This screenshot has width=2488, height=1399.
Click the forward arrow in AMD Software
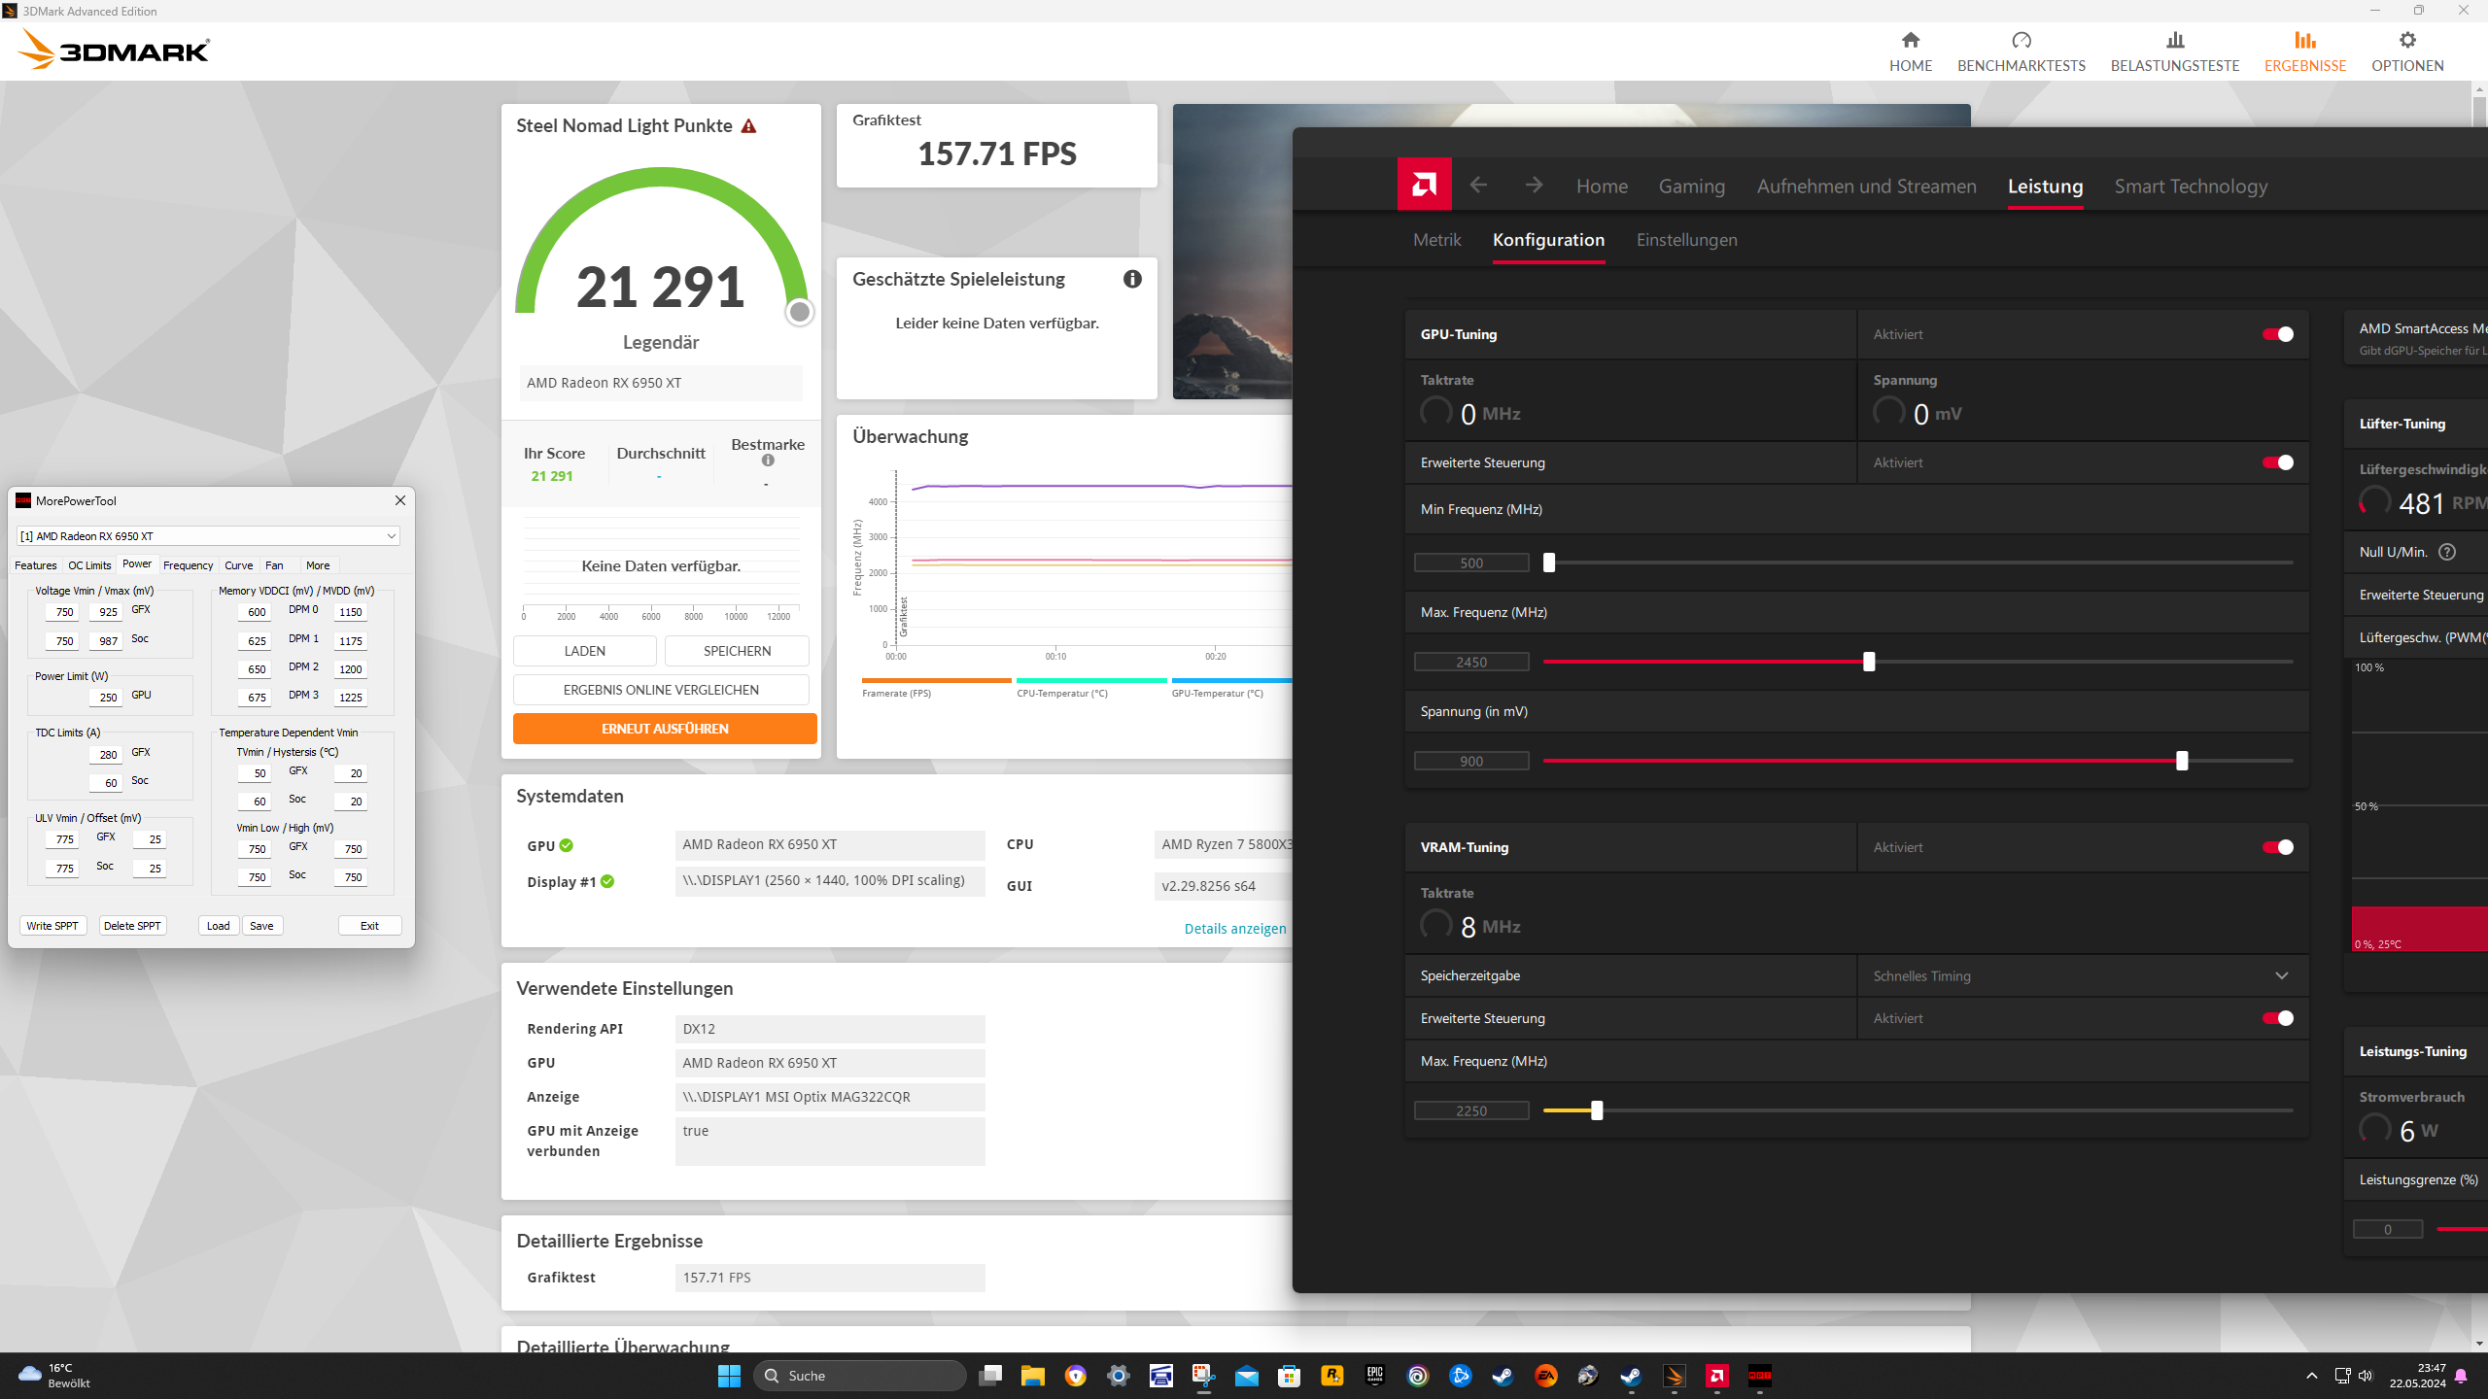1534,185
